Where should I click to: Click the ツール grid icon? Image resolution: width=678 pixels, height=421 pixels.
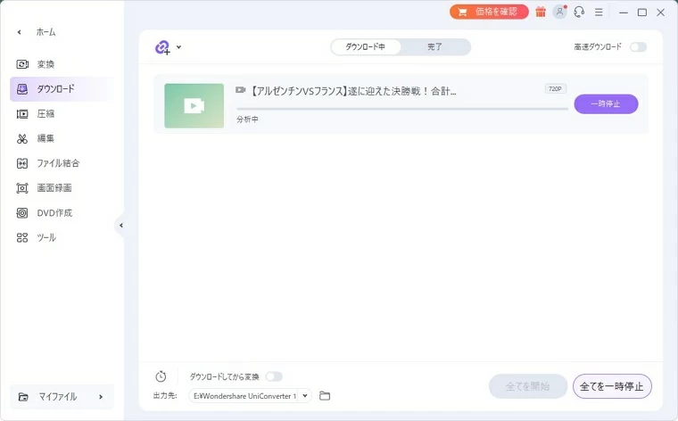click(22, 238)
